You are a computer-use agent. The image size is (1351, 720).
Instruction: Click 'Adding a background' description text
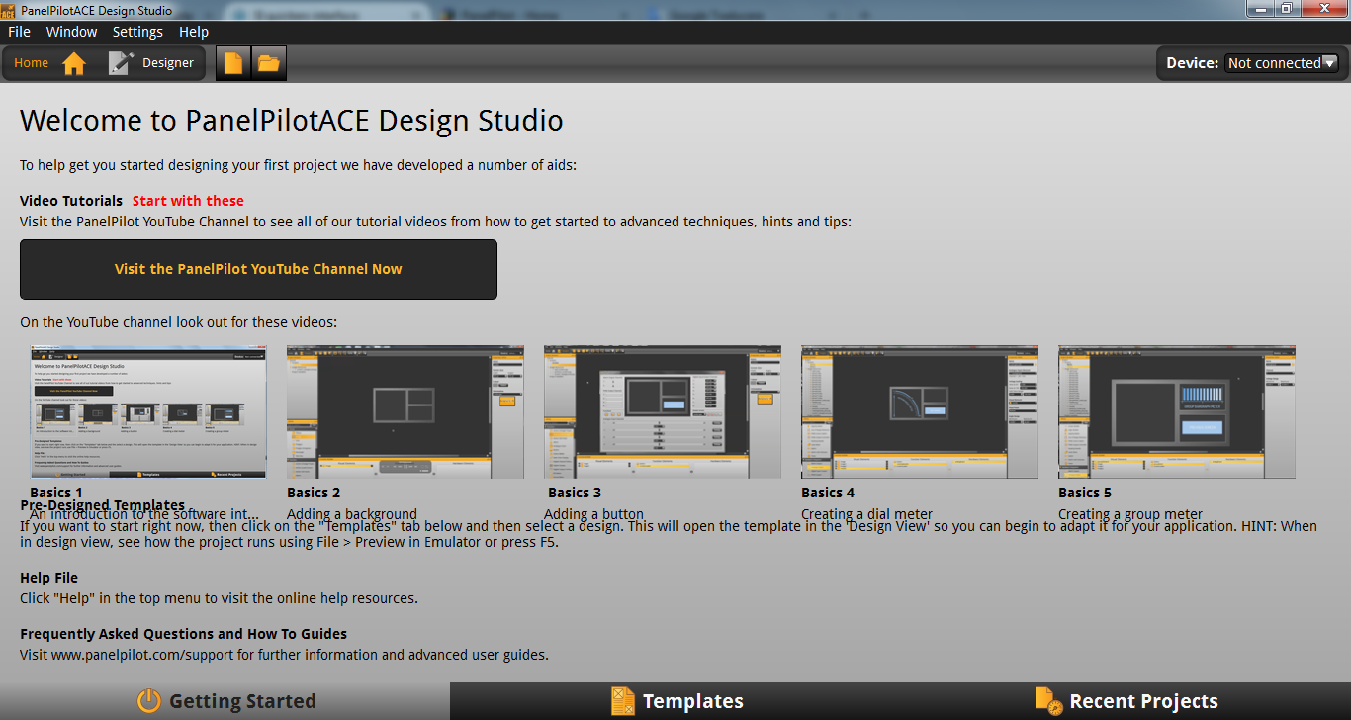point(352,514)
